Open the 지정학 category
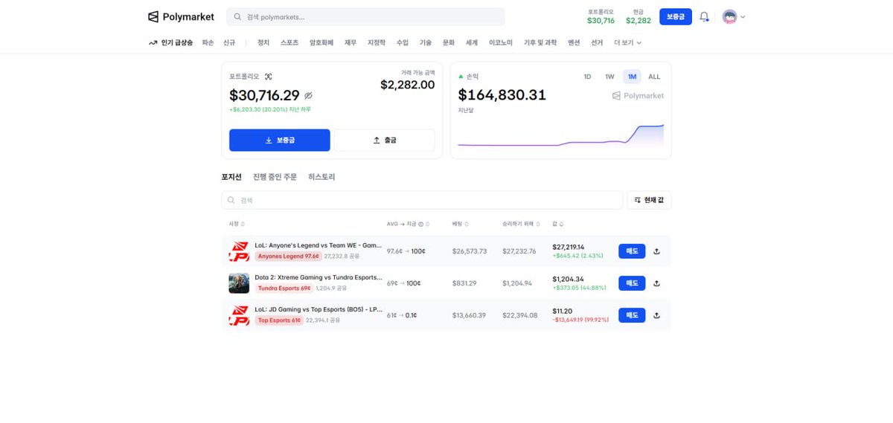This screenshot has width=893, height=423. pos(377,43)
